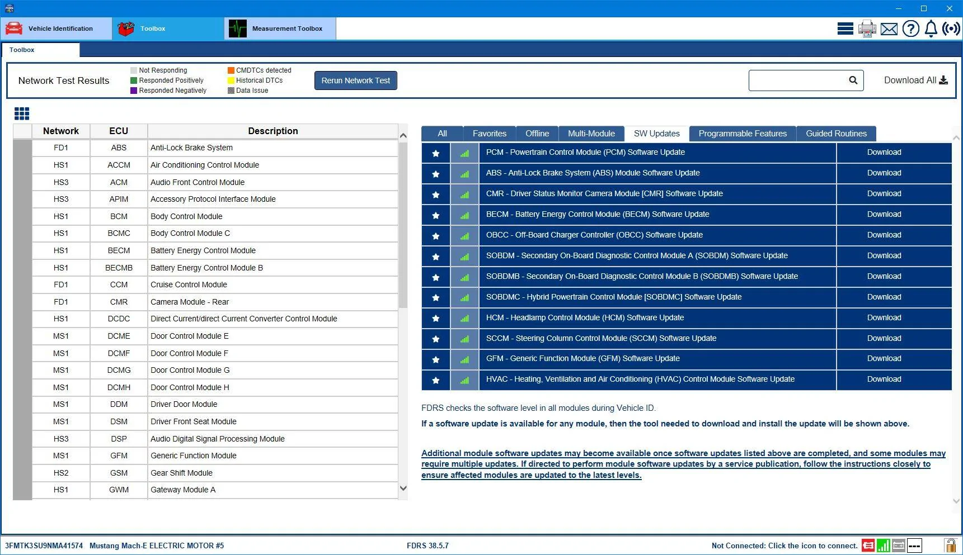The image size is (963, 555).
Task: Download the PCM software update
Action: pos(884,152)
